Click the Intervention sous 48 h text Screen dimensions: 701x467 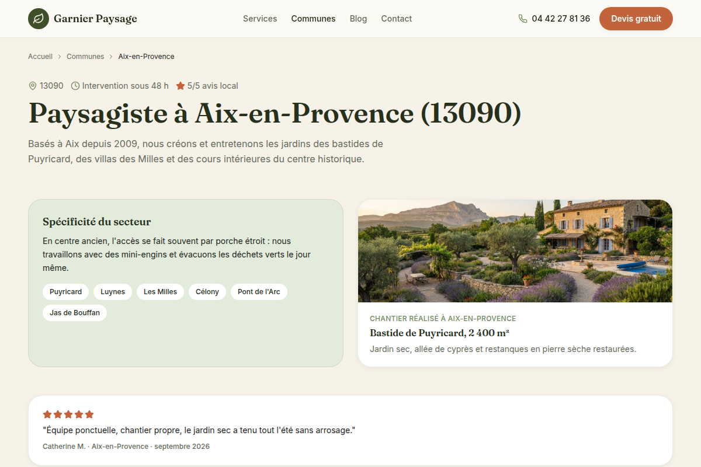tap(126, 86)
